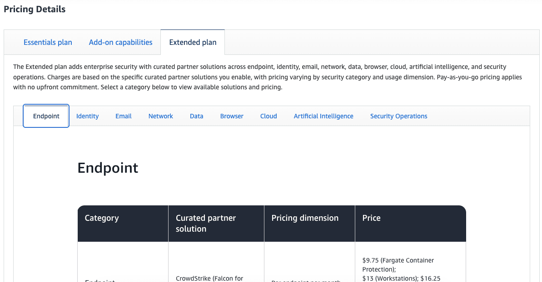
Task: Click the Price column header
Action: [x=371, y=218]
